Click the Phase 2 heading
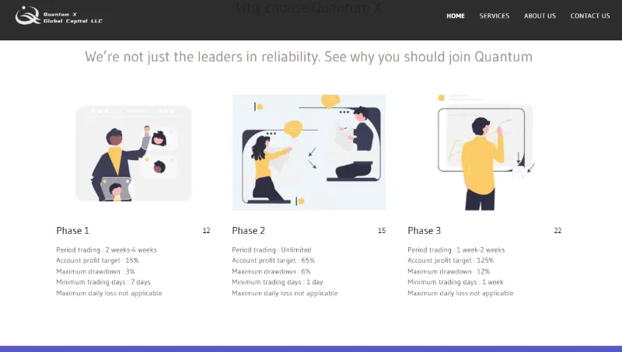Viewport: 622px width, 352px height. [249, 231]
